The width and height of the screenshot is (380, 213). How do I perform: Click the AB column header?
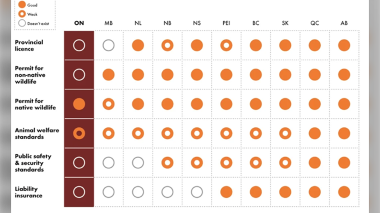point(344,23)
